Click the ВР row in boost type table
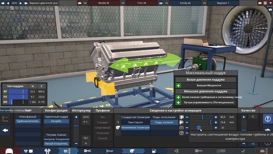This screenshot has height=154, width=273. [x=24, y=92]
